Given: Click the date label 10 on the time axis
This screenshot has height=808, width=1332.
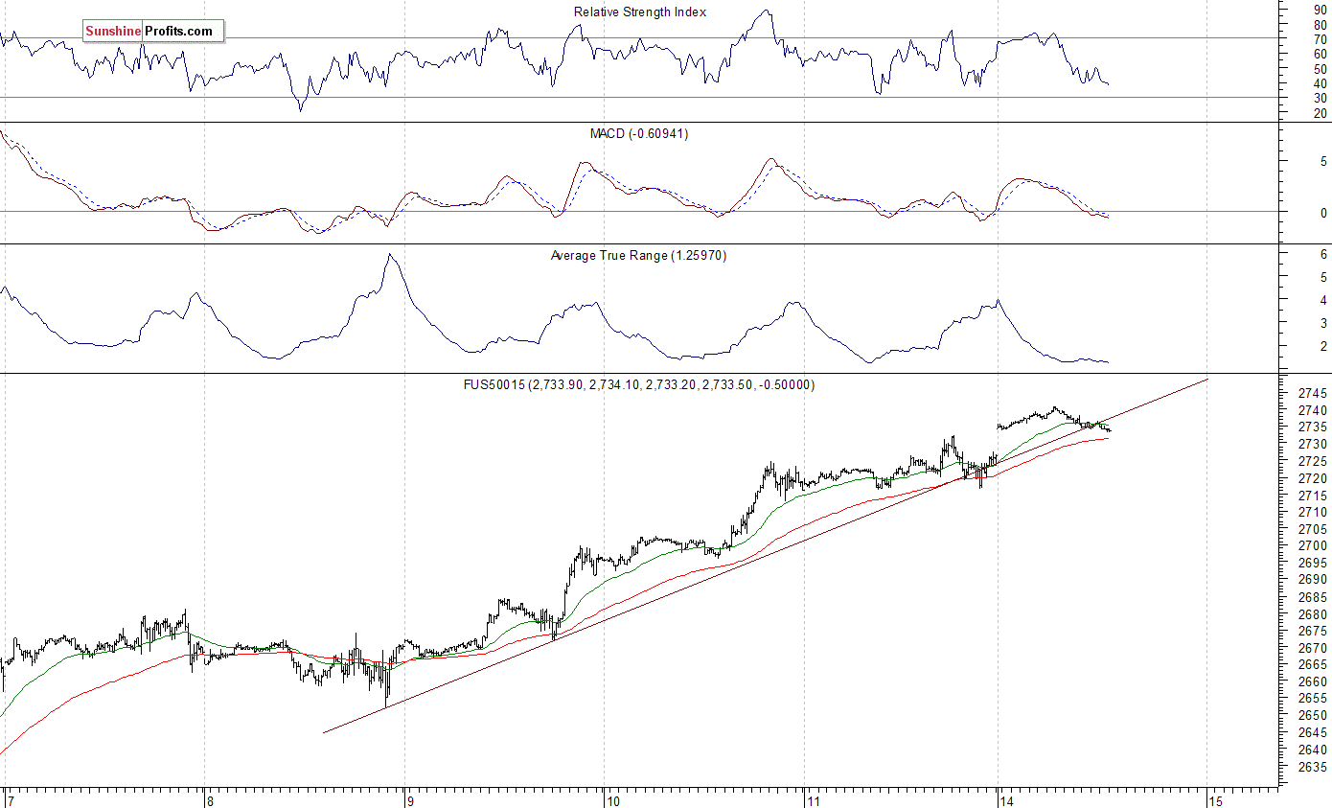Looking at the screenshot, I should click(613, 799).
